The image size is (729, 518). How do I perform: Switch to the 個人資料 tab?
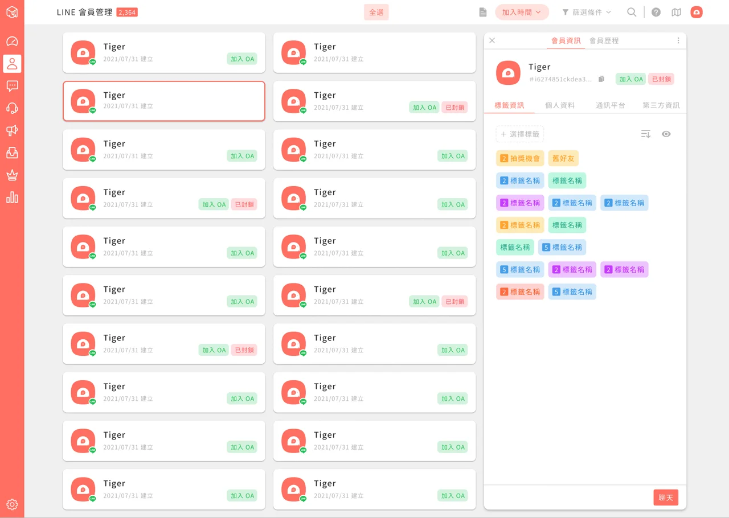click(x=560, y=105)
